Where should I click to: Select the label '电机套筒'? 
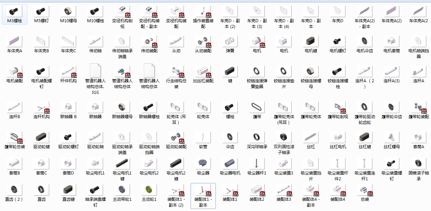(x=392, y=51)
